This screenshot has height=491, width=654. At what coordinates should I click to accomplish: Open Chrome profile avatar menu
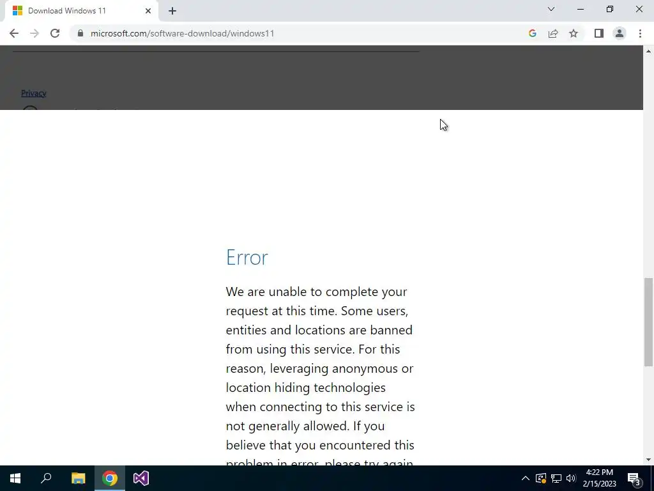point(620,33)
